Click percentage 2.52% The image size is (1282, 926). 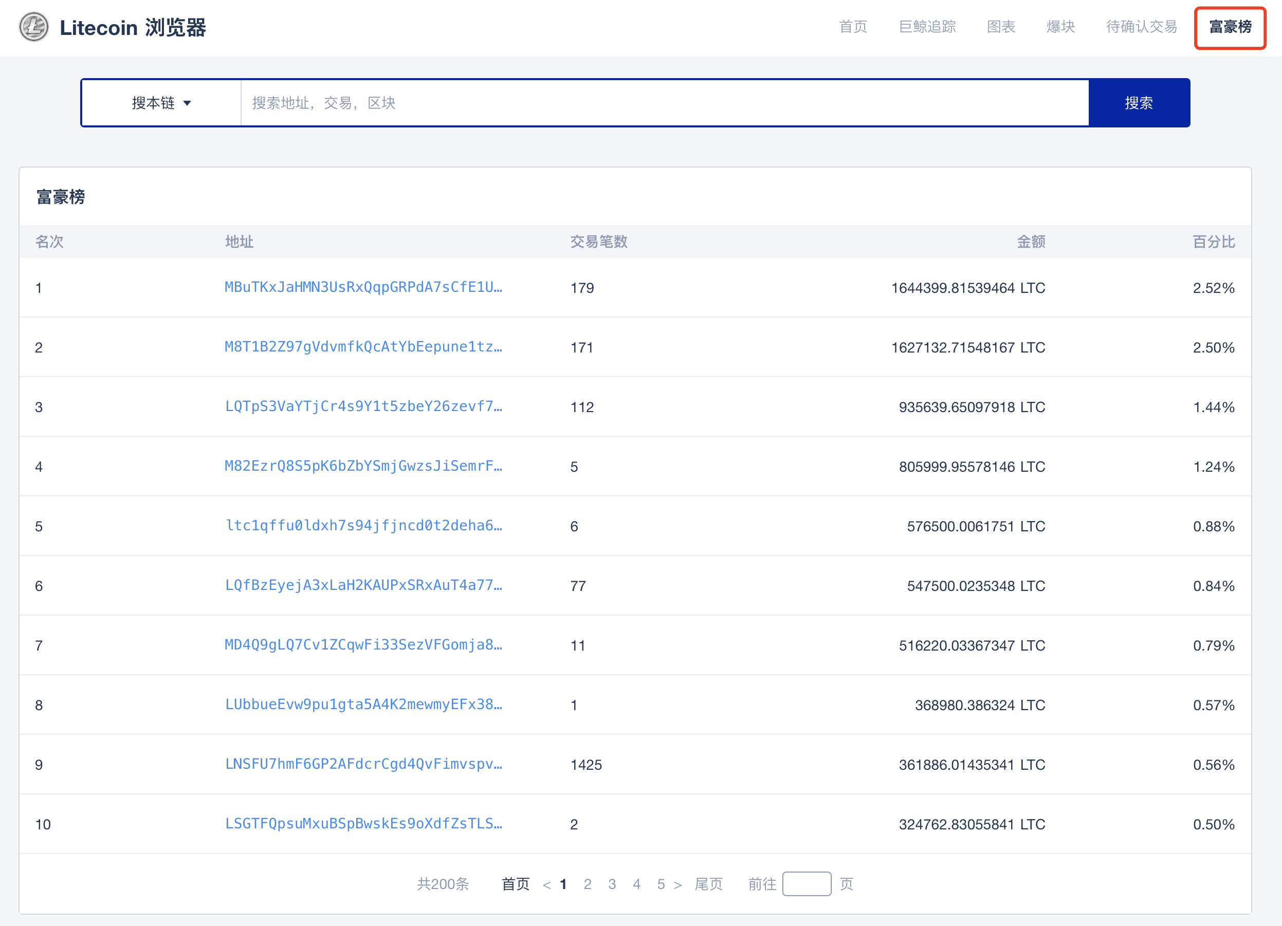1214,288
